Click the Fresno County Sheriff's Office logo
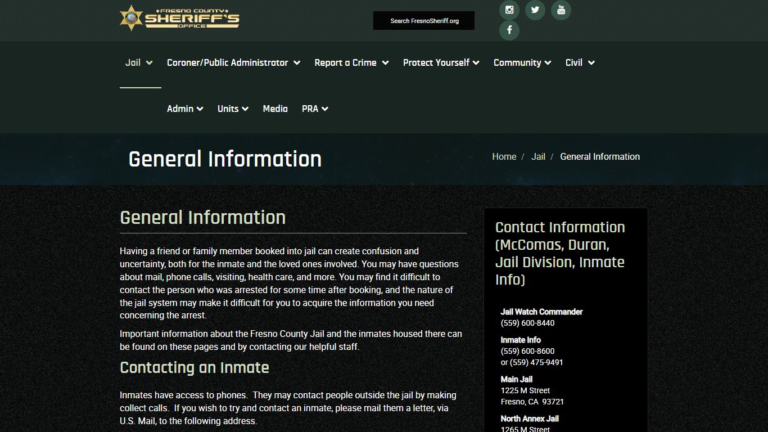Viewport: 768px width, 432px height. tap(180, 17)
